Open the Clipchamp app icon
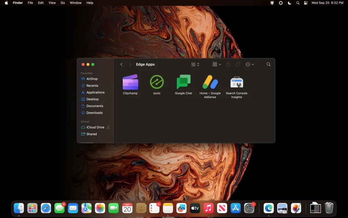The height and width of the screenshot is (218, 348). click(x=130, y=82)
